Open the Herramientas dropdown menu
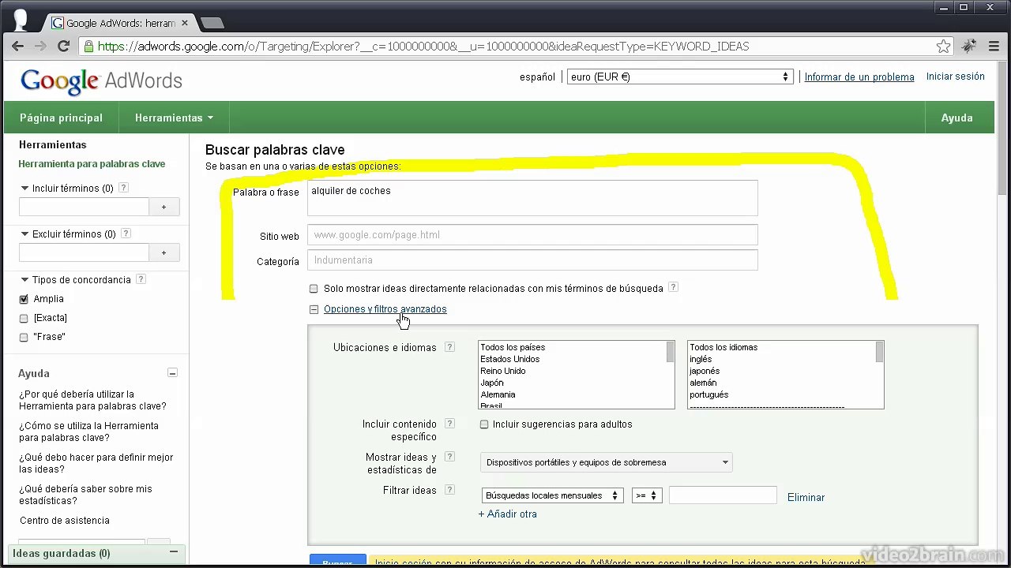Viewport: 1011px width, 568px height. [x=174, y=118]
